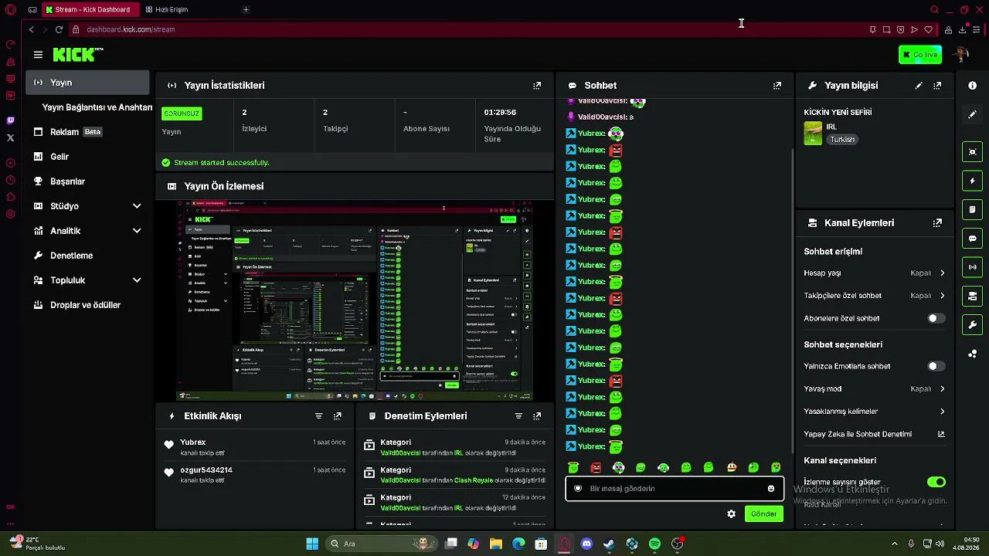Toggle Abonelere özel sohbet switch

pyautogui.click(x=936, y=318)
